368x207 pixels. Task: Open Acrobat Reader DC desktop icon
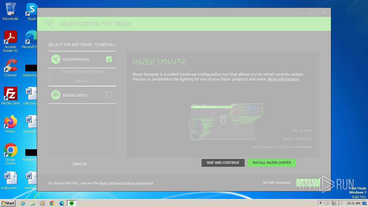pos(10,41)
